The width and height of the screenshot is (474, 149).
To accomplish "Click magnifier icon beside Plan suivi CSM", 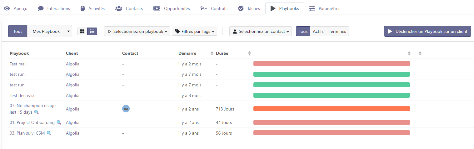I will [x=49, y=133].
